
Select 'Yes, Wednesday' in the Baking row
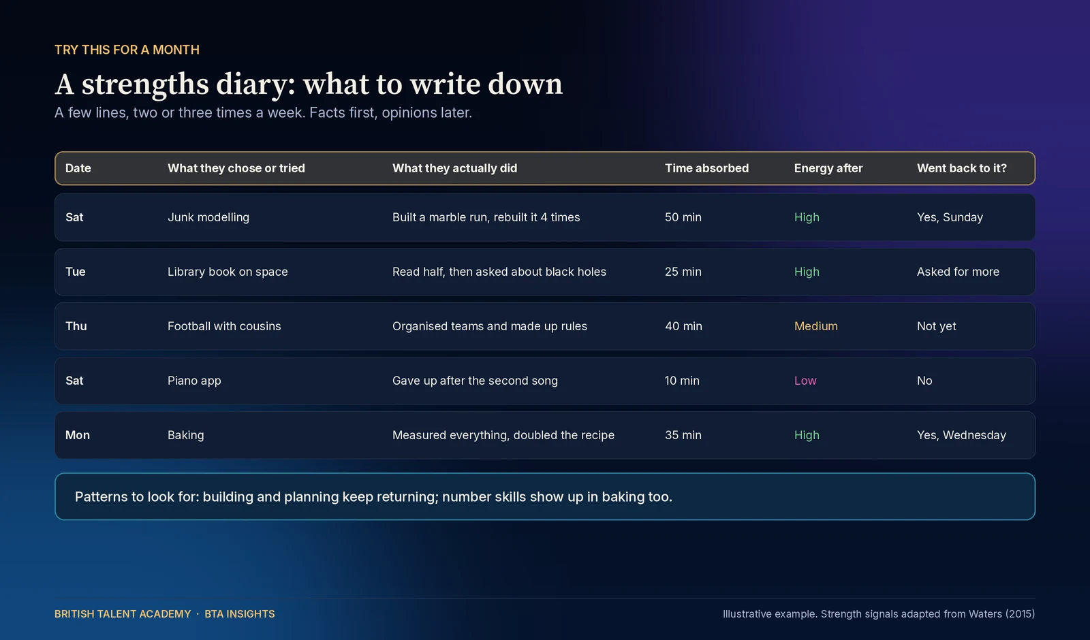961,435
